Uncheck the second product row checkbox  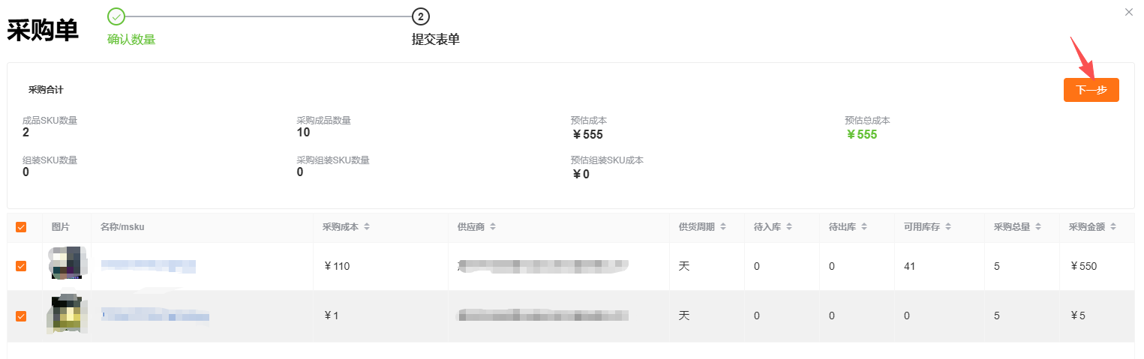pos(21,316)
